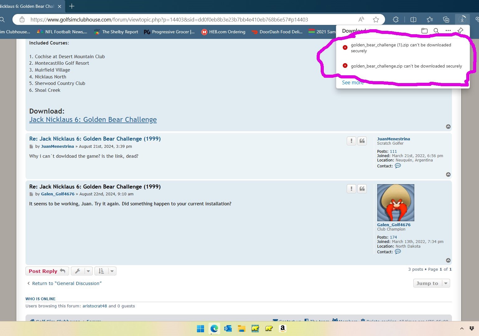Image resolution: width=479 pixels, height=336 pixels.
Task: Expand topic tools wrench dropdown
Action: [x=81, y=271]
